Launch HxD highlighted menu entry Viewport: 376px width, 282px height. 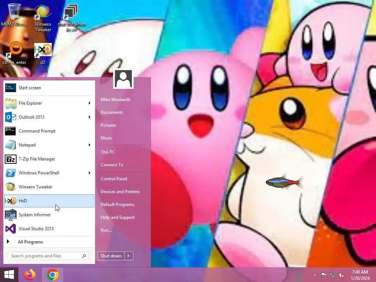point(49,201)
